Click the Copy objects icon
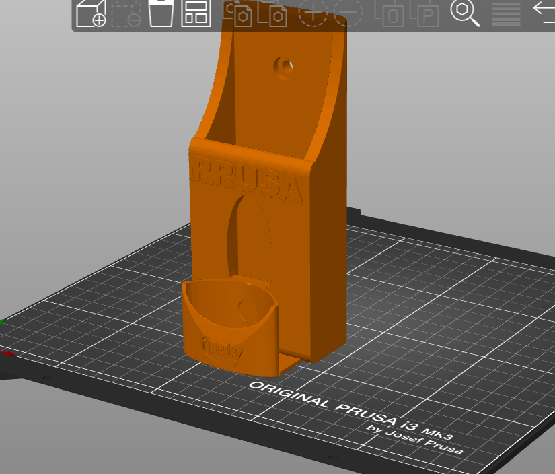555x474 pixels. [x=237, y=13]
